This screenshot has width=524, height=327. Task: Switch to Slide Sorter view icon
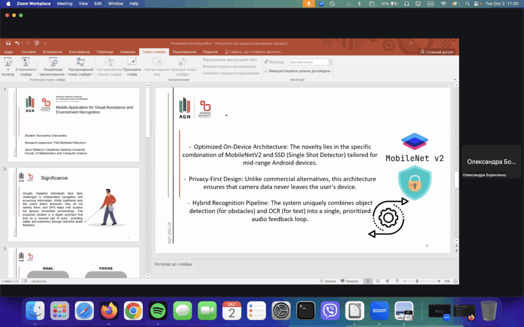378,282
